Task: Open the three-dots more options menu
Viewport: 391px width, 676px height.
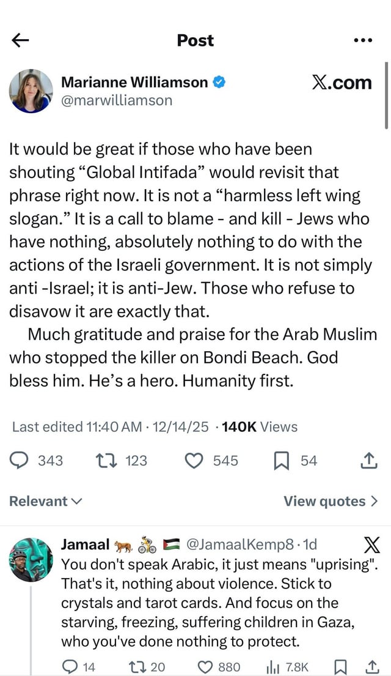Action: pos(362,40)
